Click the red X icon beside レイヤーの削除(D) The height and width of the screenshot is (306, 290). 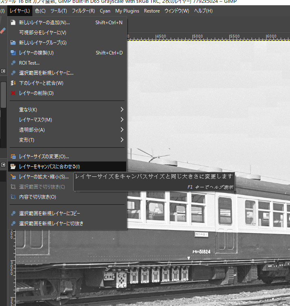pos(13,93)
